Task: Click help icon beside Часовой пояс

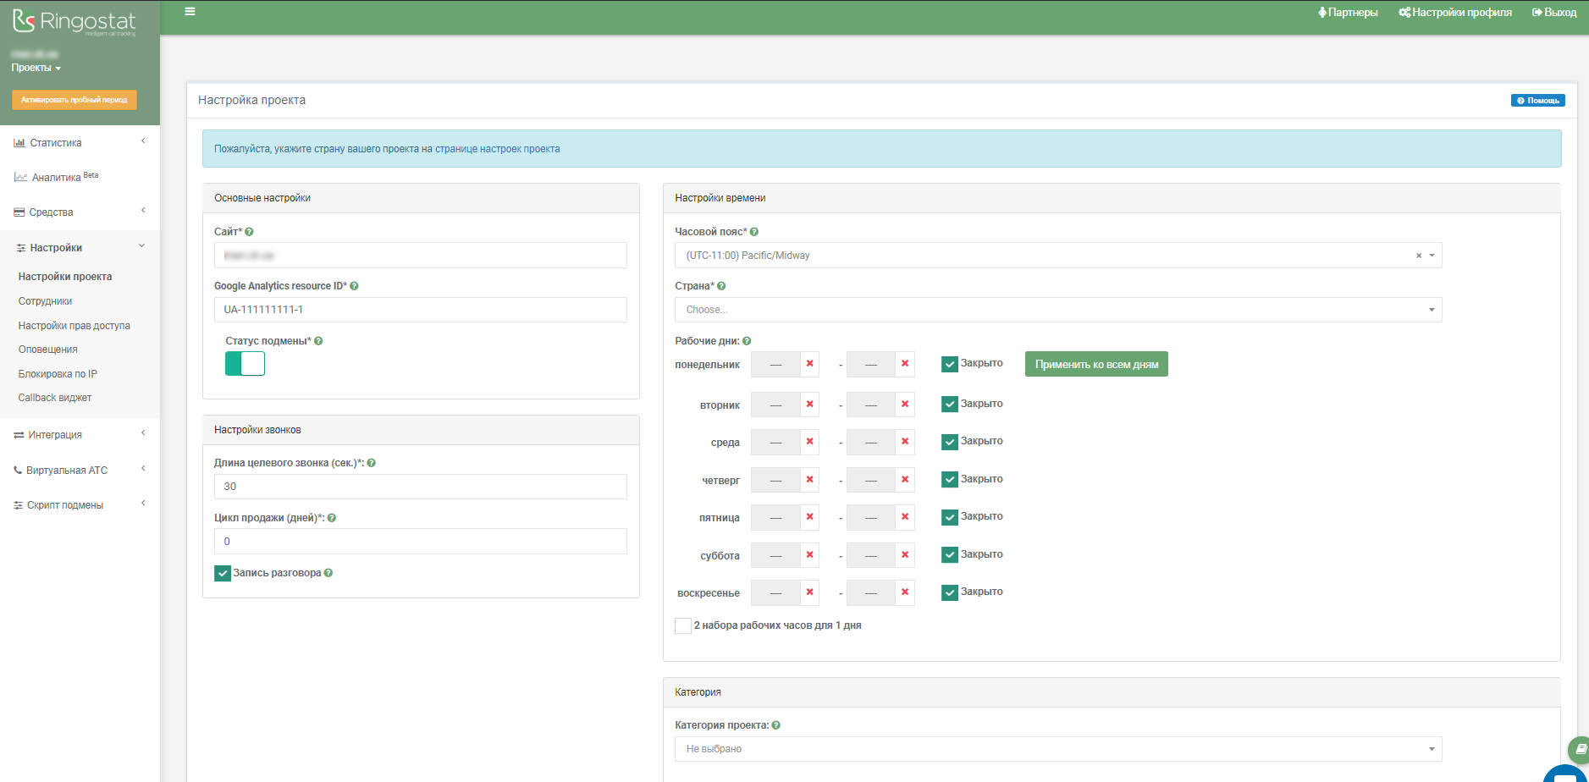Action: pyautogui.click(x=754, y=232)
